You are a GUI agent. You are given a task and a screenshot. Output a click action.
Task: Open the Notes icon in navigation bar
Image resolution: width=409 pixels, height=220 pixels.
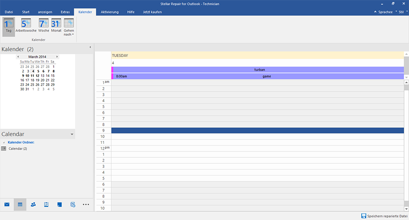pos(60,205)
